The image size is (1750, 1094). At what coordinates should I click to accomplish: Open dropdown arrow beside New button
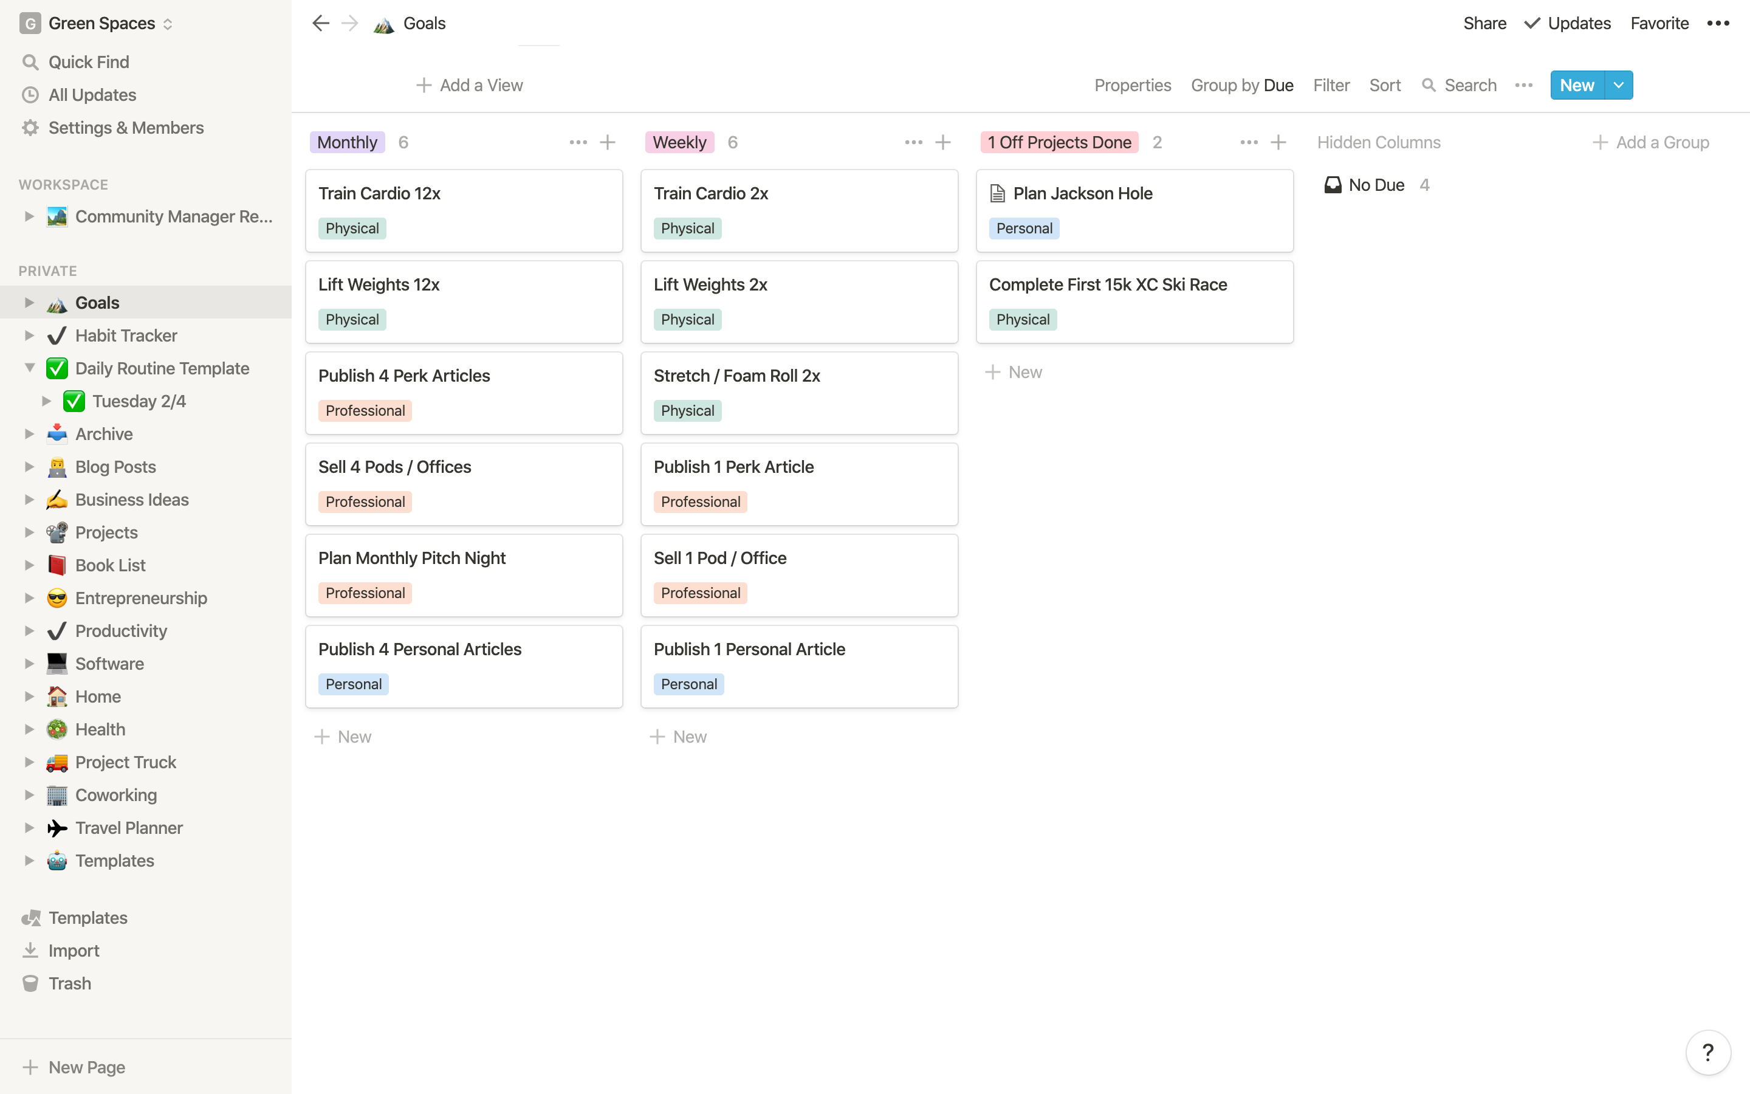(x=1618, y=85)
